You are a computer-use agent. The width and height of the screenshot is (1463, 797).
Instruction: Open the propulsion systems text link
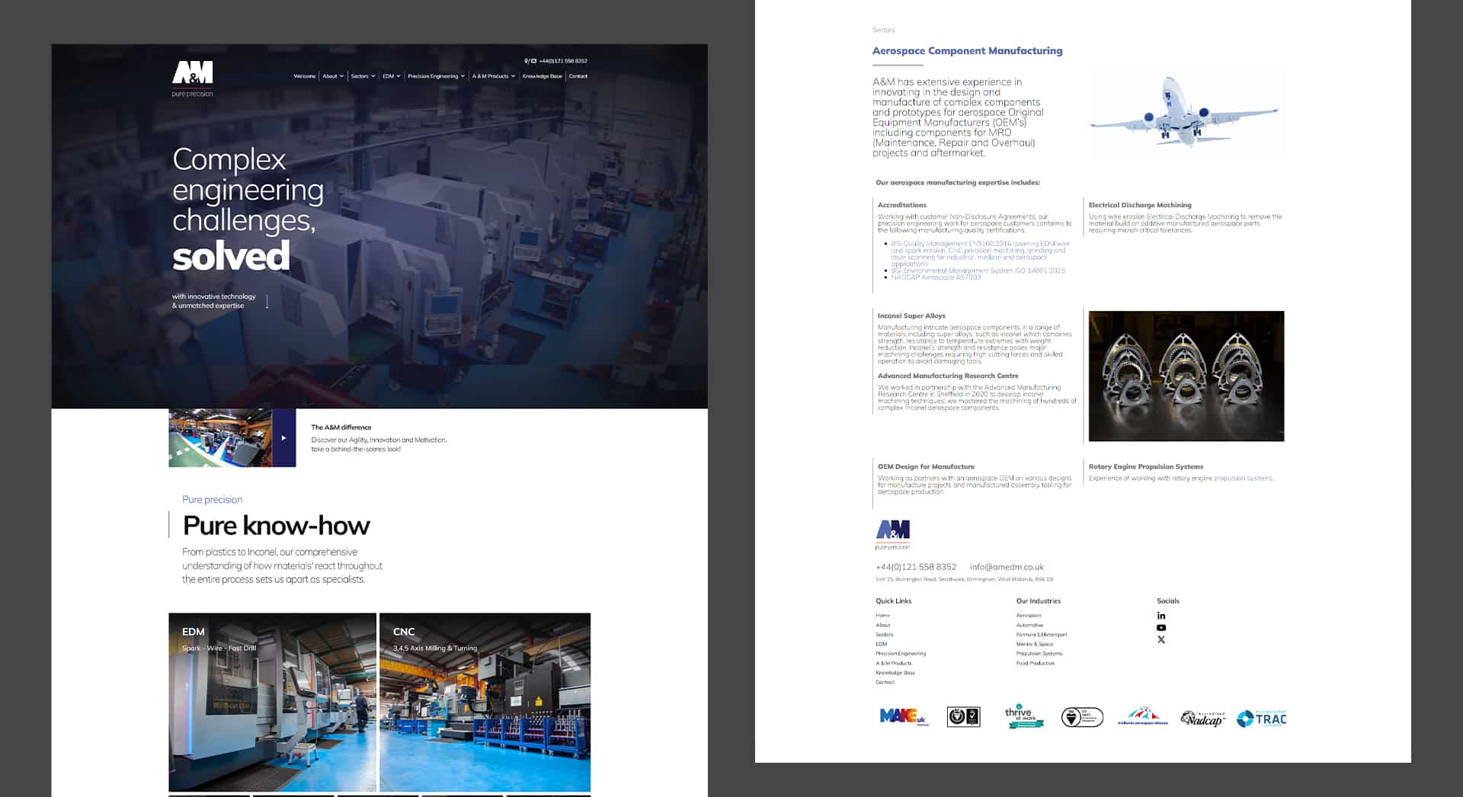click(1242, 479)
